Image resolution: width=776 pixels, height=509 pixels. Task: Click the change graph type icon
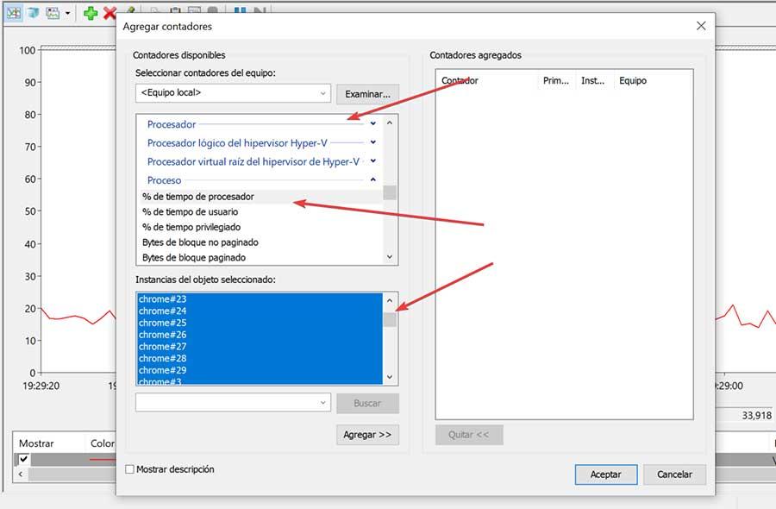point(53,12)
